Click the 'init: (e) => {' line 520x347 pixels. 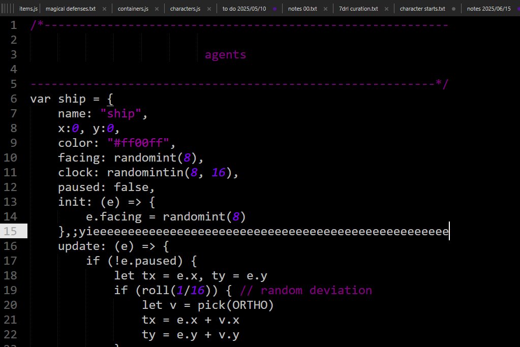(106, 202)
